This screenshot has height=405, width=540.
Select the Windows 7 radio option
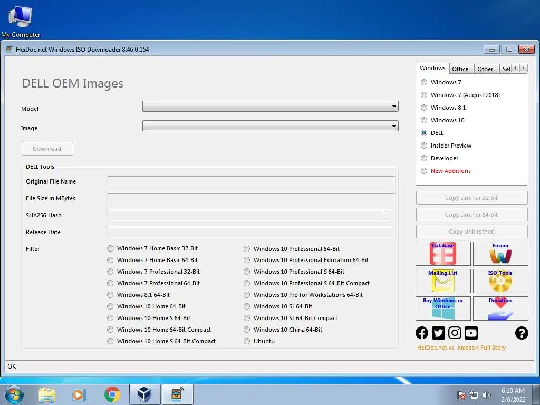click(441, 82)
